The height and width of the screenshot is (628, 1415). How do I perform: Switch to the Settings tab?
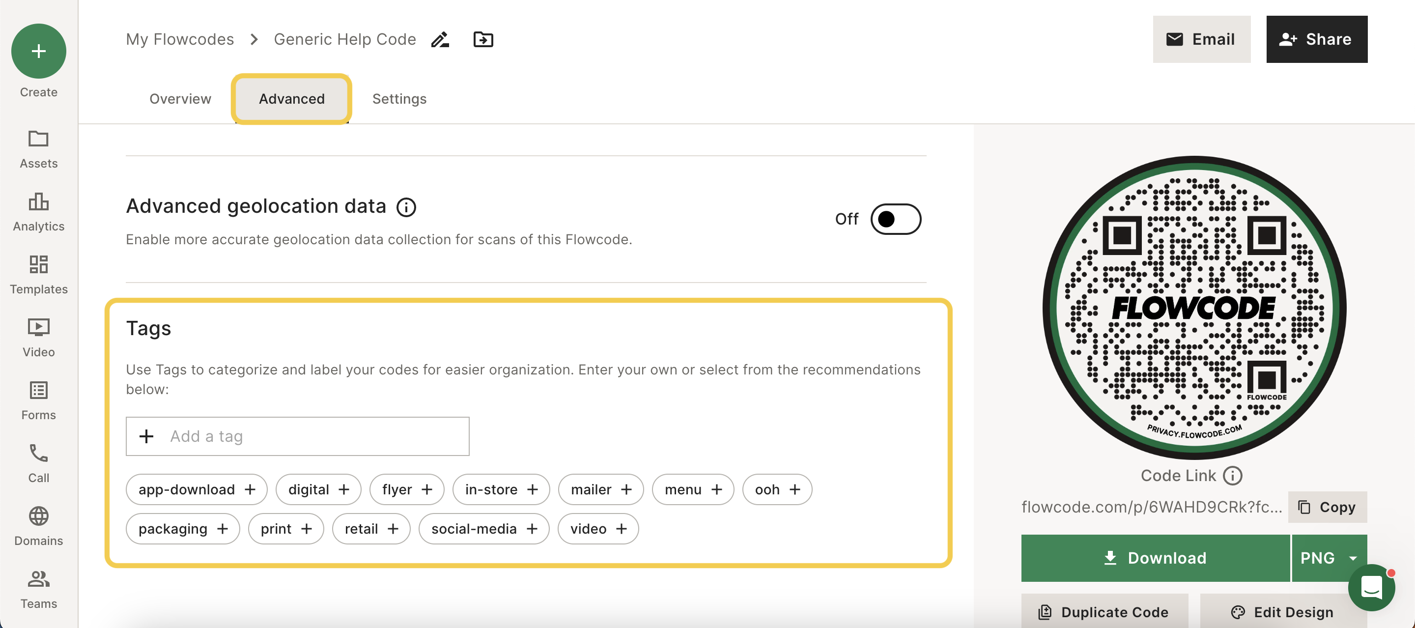[x=399, y=99]
